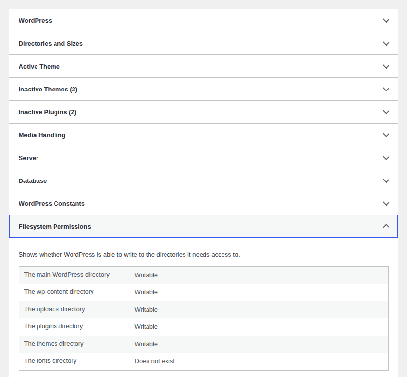Expand the WordPress section chevron

click(x=386, y=21)
